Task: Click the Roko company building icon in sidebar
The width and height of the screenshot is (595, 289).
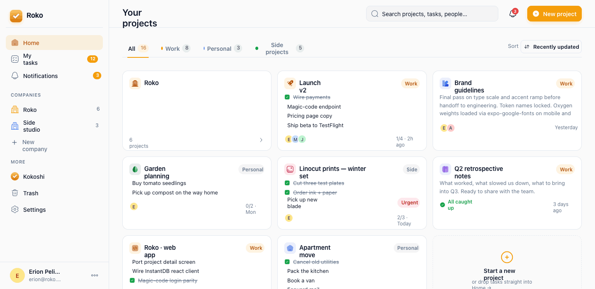Action: pyautogui.click(x=15, y=109)
